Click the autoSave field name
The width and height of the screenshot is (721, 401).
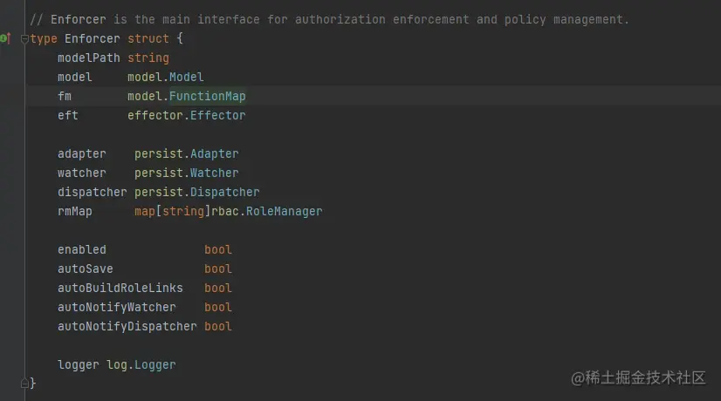click(x=85, y=268)
